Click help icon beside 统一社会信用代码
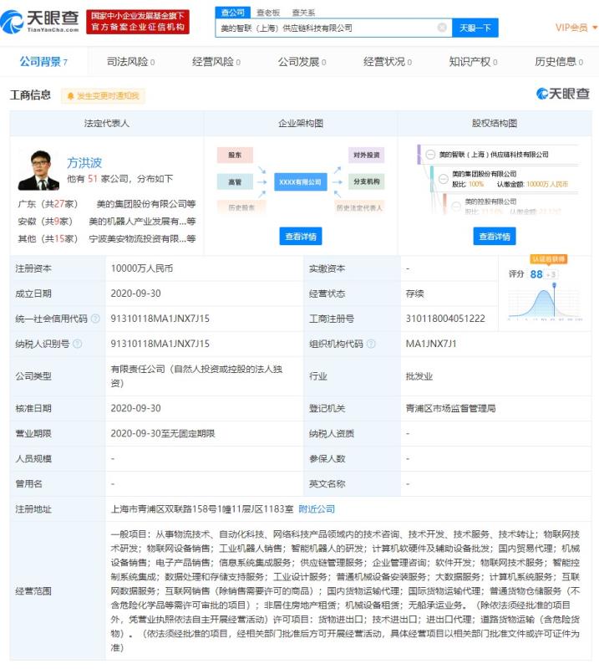 tap(95, 319)
